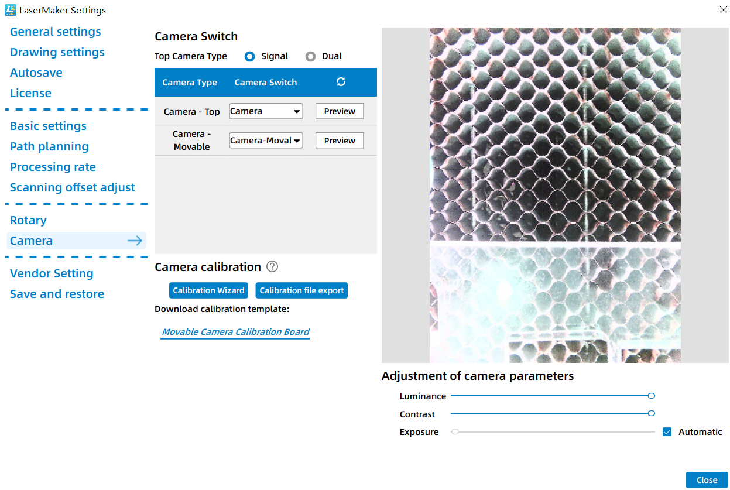Expand the Camera - Movable dropdown
This screenshot has height=490, width=730.
266,141
